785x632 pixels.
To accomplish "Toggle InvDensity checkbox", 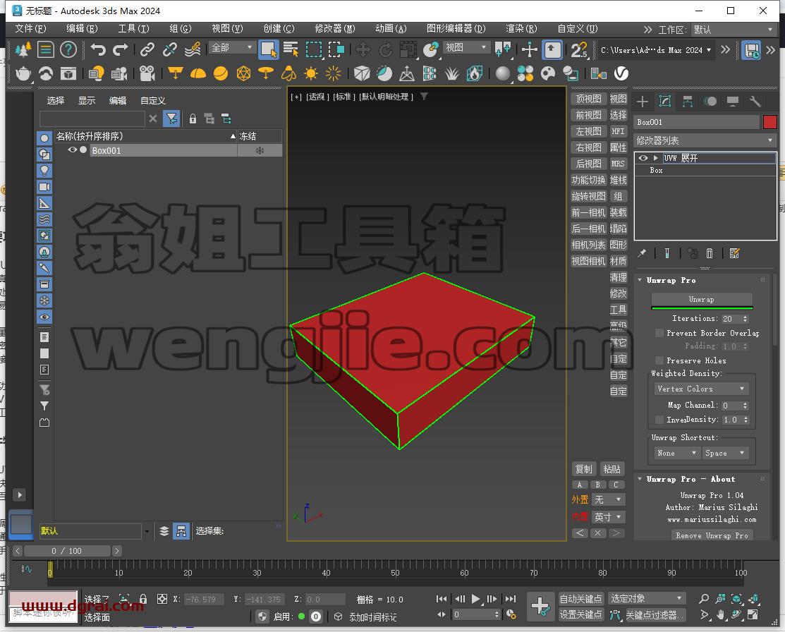I will pos(659,420).
